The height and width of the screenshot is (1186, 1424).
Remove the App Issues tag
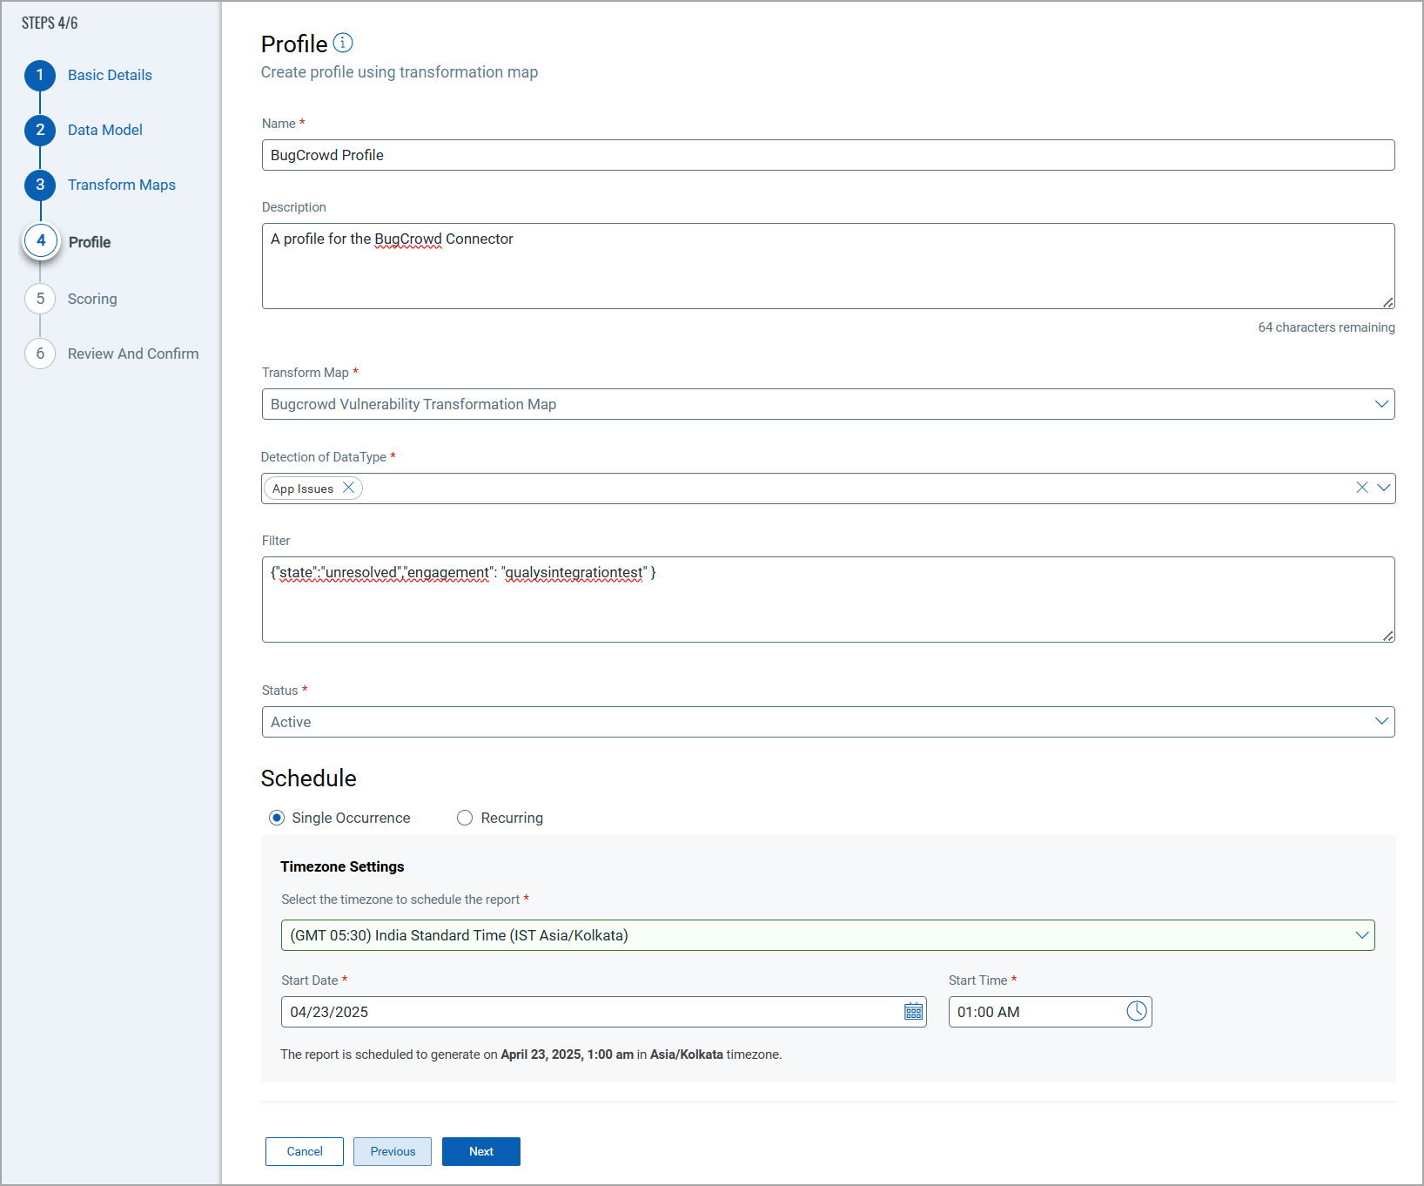tap(348, 488)
